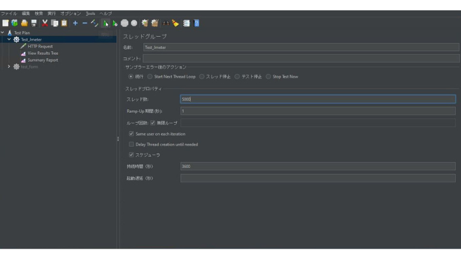Select View Results Tree in the tree
461x259 pixels.
tap(43, 53)
